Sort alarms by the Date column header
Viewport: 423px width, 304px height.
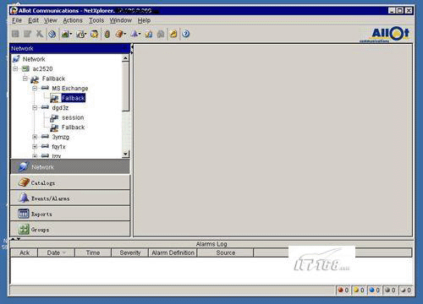tap(56, 252)
